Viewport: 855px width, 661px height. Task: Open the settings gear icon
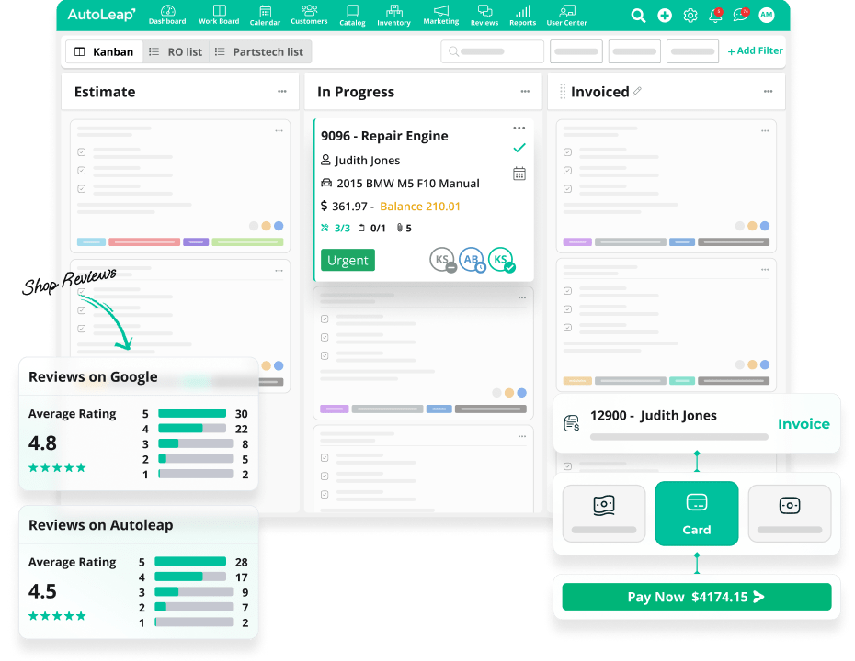tap(690, 16)
